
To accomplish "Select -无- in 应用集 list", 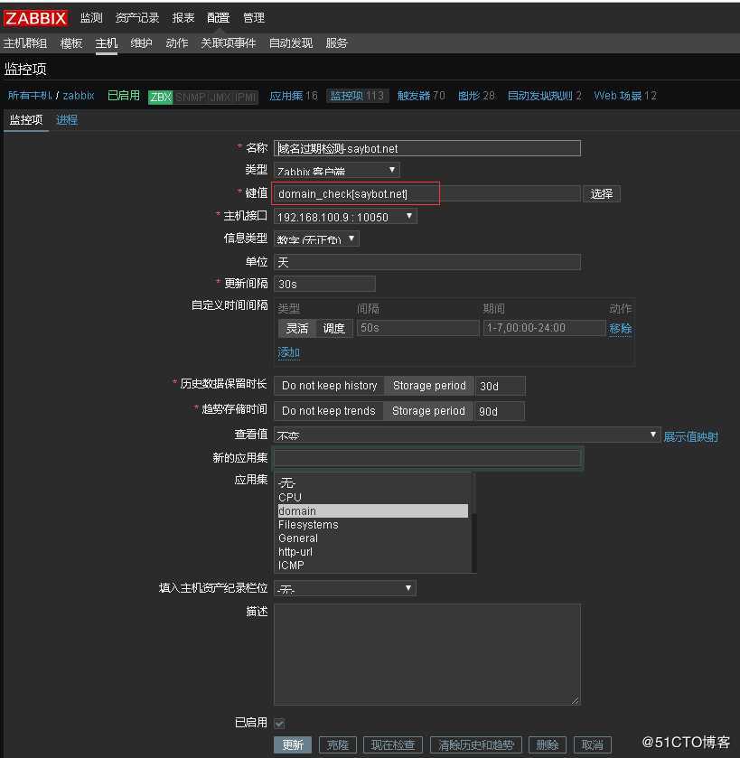I will tap(372, 483).
